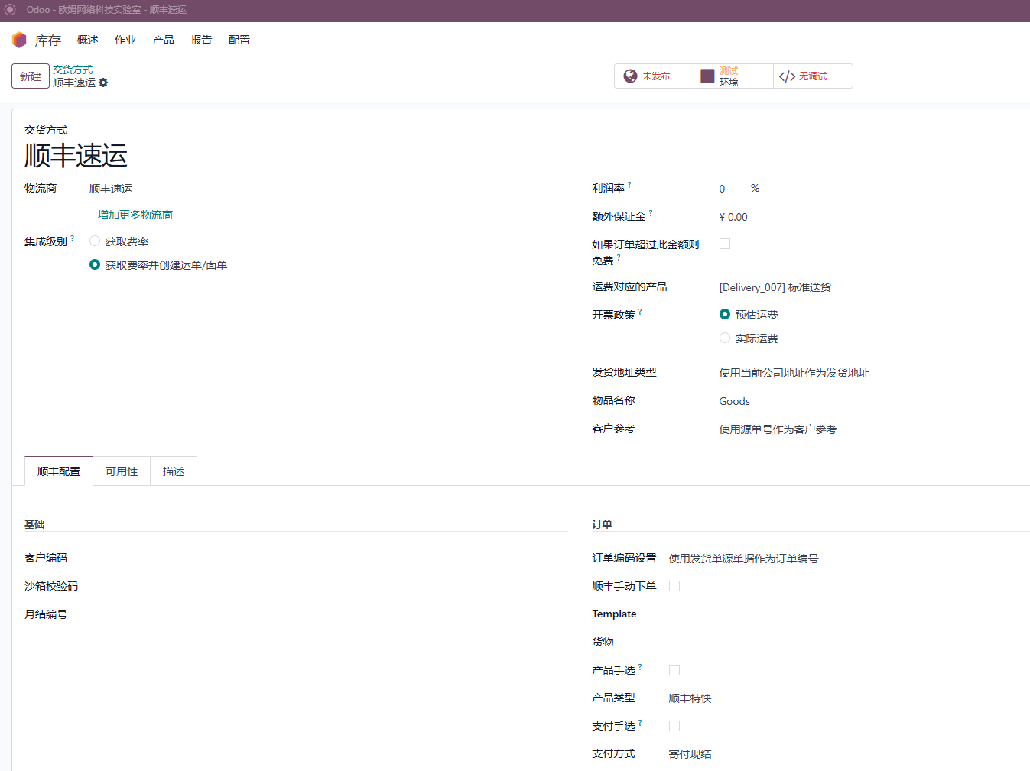Select the 预估运费 invoicing policy
Screen dimensions: 1030x771
click(725, 314)
